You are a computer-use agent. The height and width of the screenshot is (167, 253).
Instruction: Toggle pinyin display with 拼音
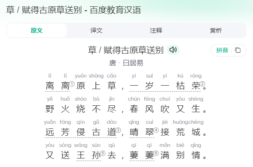coord(222,50)
